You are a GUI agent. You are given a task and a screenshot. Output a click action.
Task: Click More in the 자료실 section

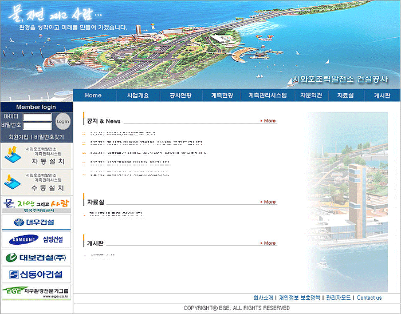coord(268,202)
